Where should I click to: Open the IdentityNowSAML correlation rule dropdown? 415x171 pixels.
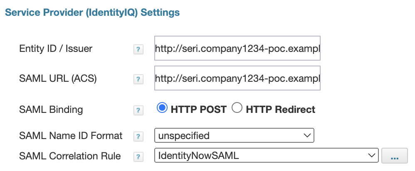coord(266,156)
